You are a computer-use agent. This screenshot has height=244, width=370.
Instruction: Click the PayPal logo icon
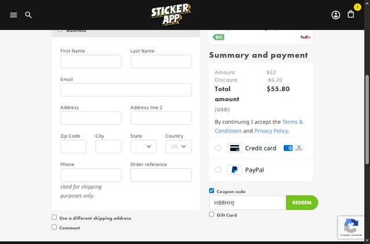234,170
